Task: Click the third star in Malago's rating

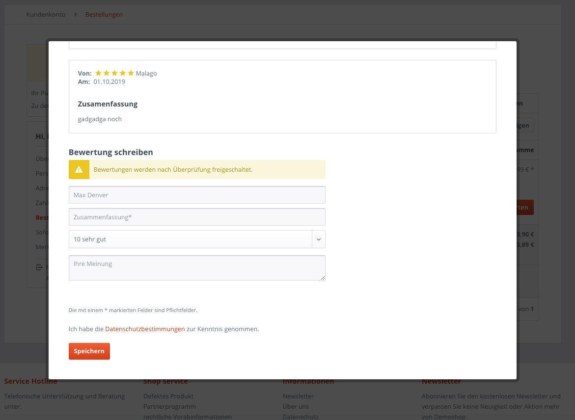Action: [114, 73]
